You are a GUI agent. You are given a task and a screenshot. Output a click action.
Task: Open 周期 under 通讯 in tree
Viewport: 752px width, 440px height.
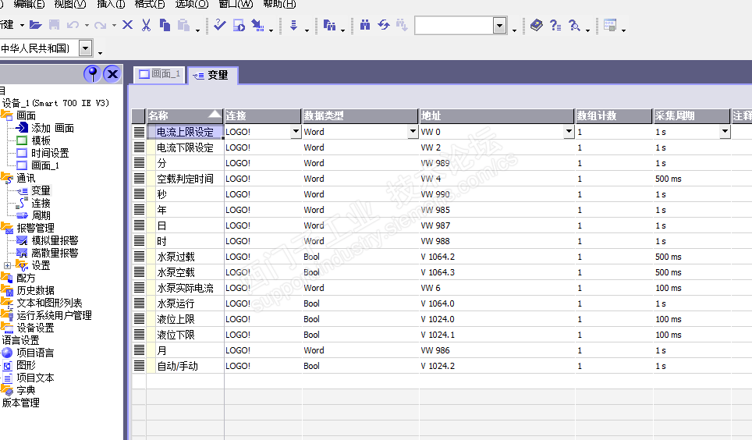pos(41,215)
